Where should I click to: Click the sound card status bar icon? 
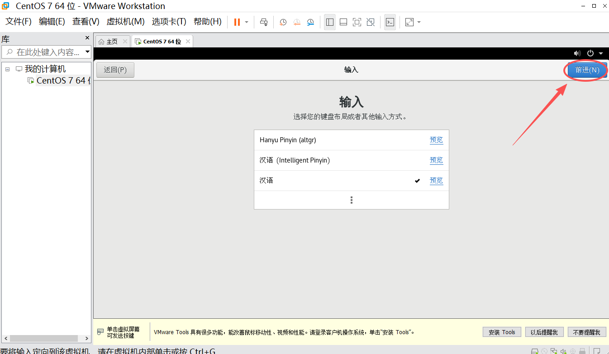coord(563,351)
